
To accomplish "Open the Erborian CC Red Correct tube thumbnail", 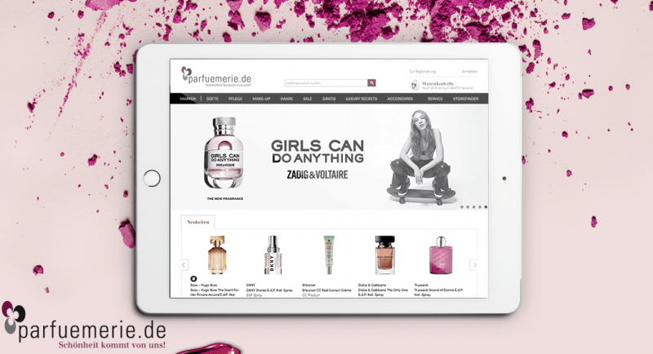I will pos(329,254).
